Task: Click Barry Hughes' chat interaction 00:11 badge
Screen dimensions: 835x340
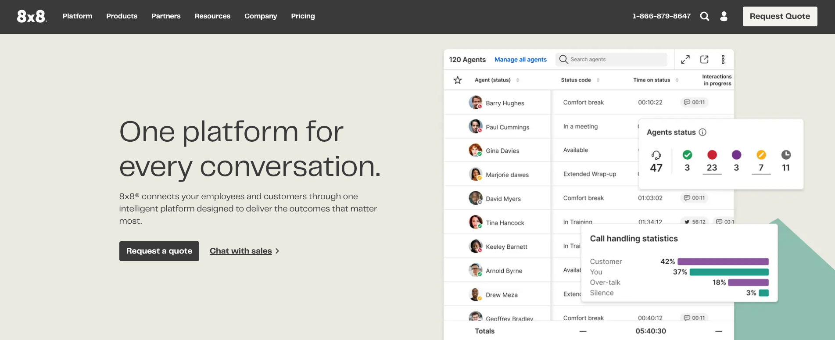Action: (695, 102)
